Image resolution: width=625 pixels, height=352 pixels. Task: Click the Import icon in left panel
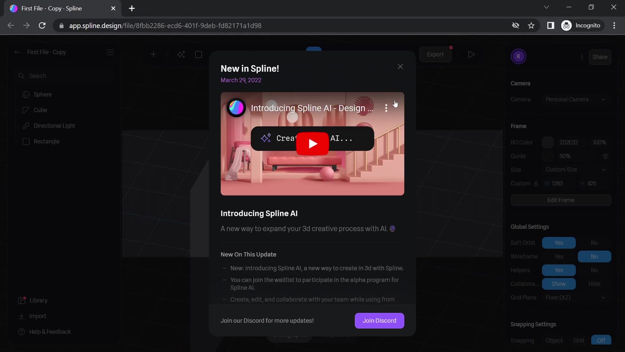pyautogui.click(x=21, y=316)
